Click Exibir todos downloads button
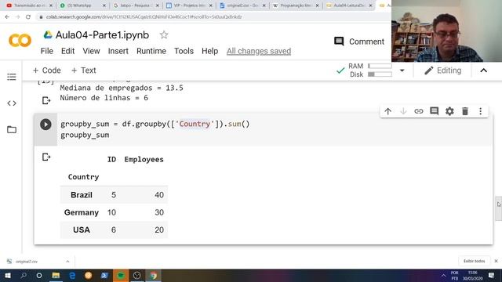The width and height of the screenshot is (502, 282). tap(474, 261)
